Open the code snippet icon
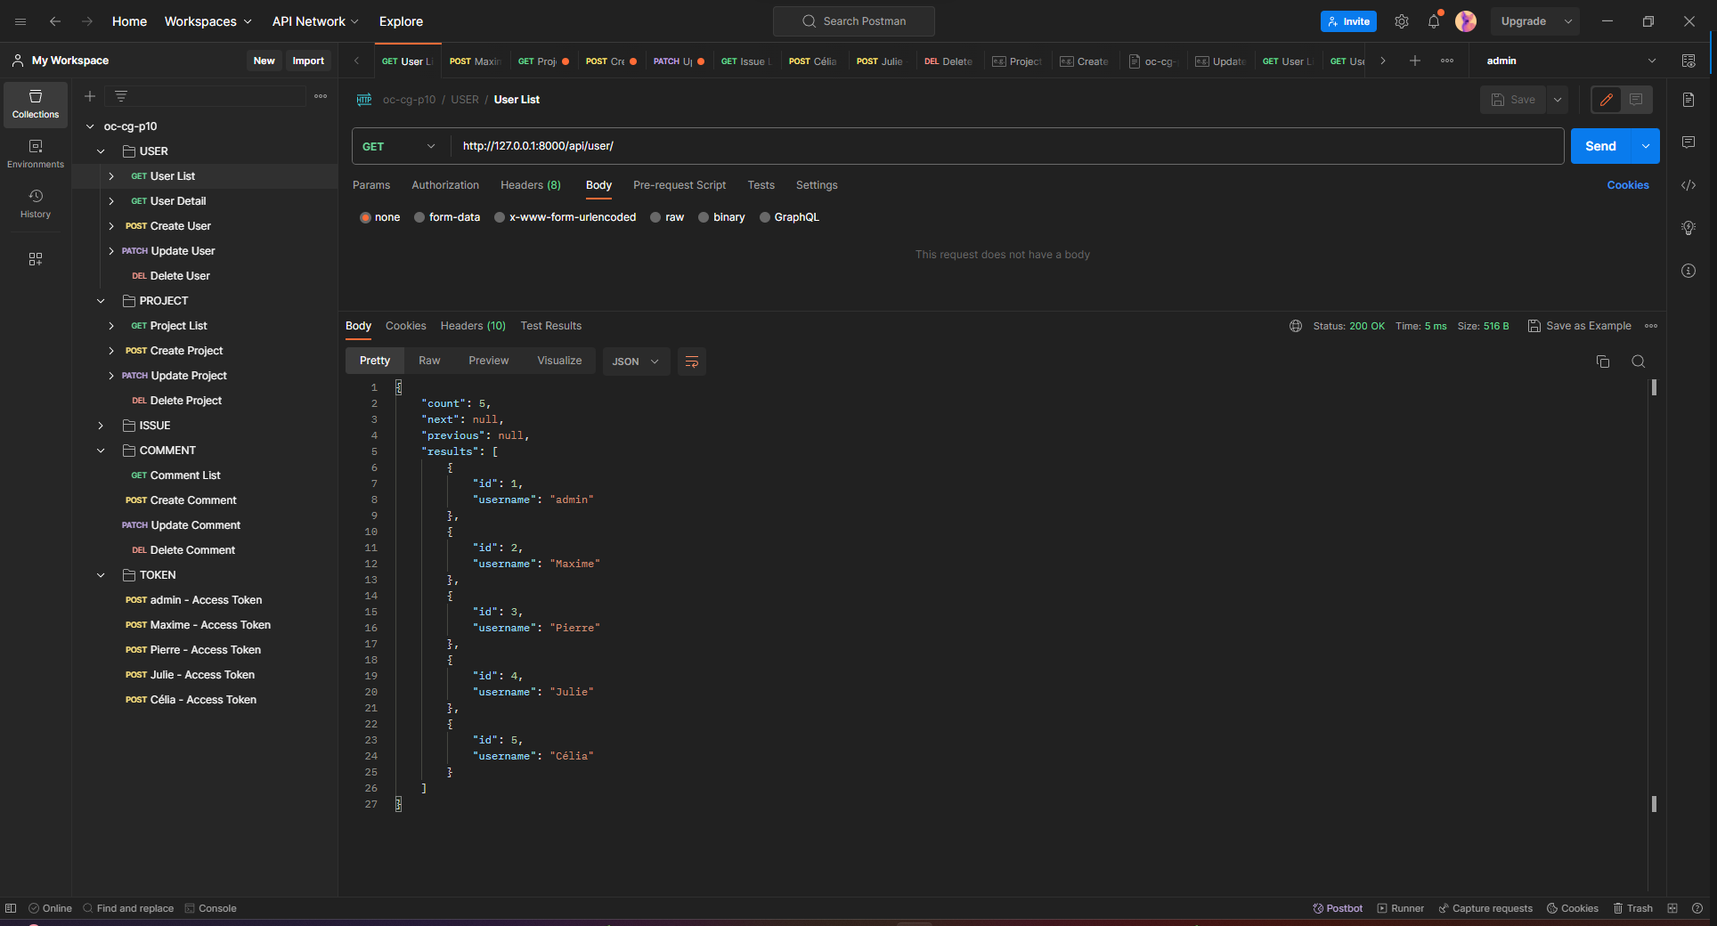The height and width of the screenshot is (926, 1717). point(1689,185)
